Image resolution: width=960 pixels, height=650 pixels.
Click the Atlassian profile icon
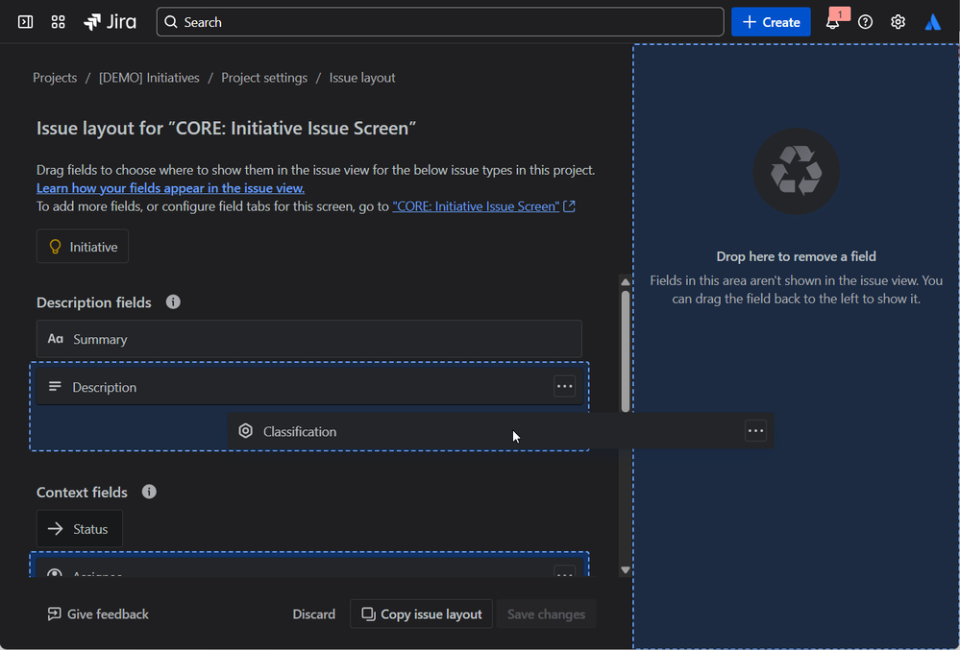(x=933, y=22)
